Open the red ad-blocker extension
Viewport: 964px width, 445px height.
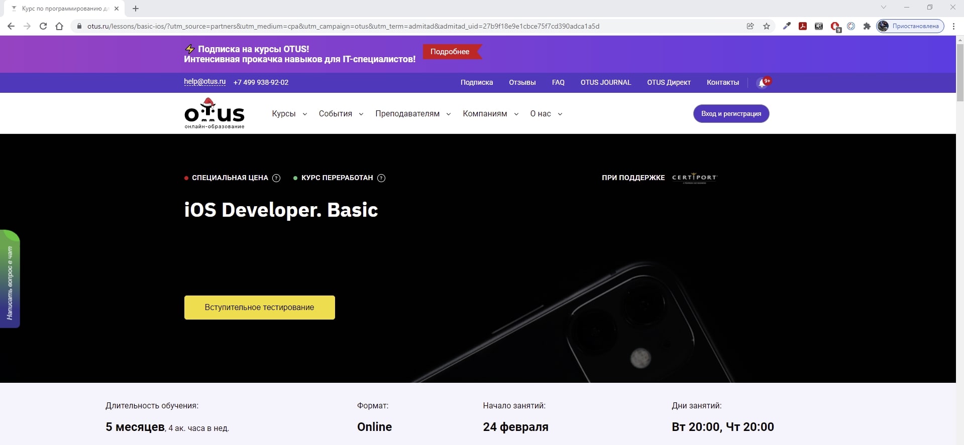(835, 27)
